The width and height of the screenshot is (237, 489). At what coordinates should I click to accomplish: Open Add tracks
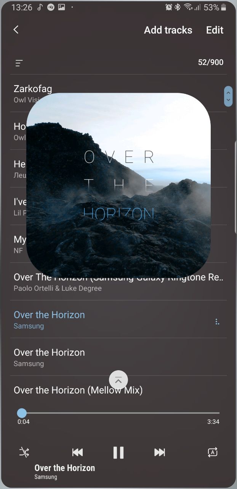(x=168, y=30)
